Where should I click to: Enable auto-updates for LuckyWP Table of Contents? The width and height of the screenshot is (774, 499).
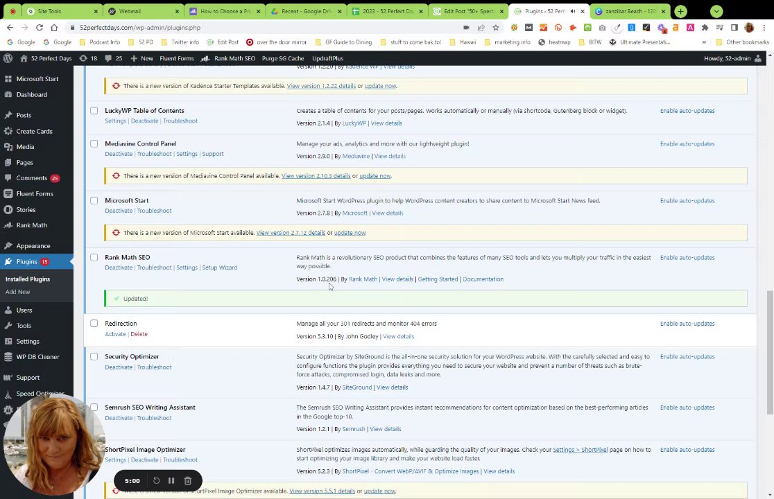pos(687,111)
